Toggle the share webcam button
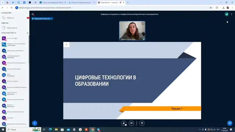 (x=131, y=123)
